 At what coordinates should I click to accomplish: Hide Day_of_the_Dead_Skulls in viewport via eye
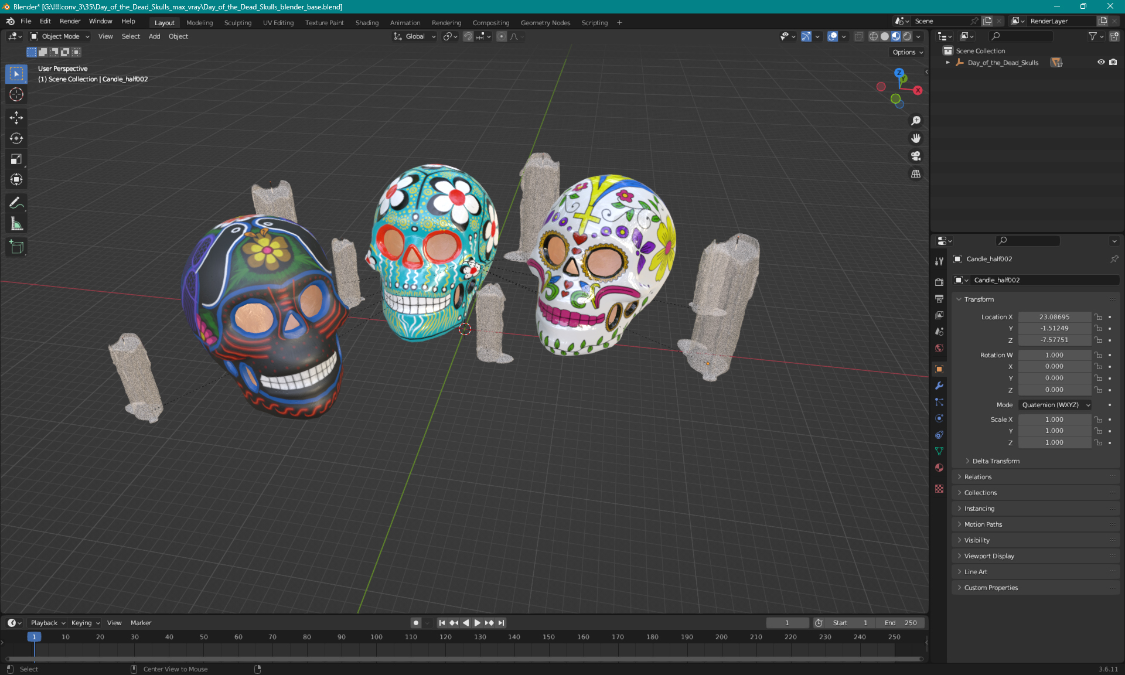(1101, 62)
